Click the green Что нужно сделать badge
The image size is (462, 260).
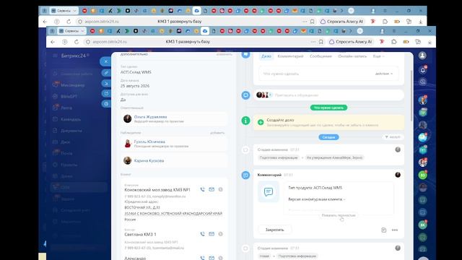(x=328, y=108)
